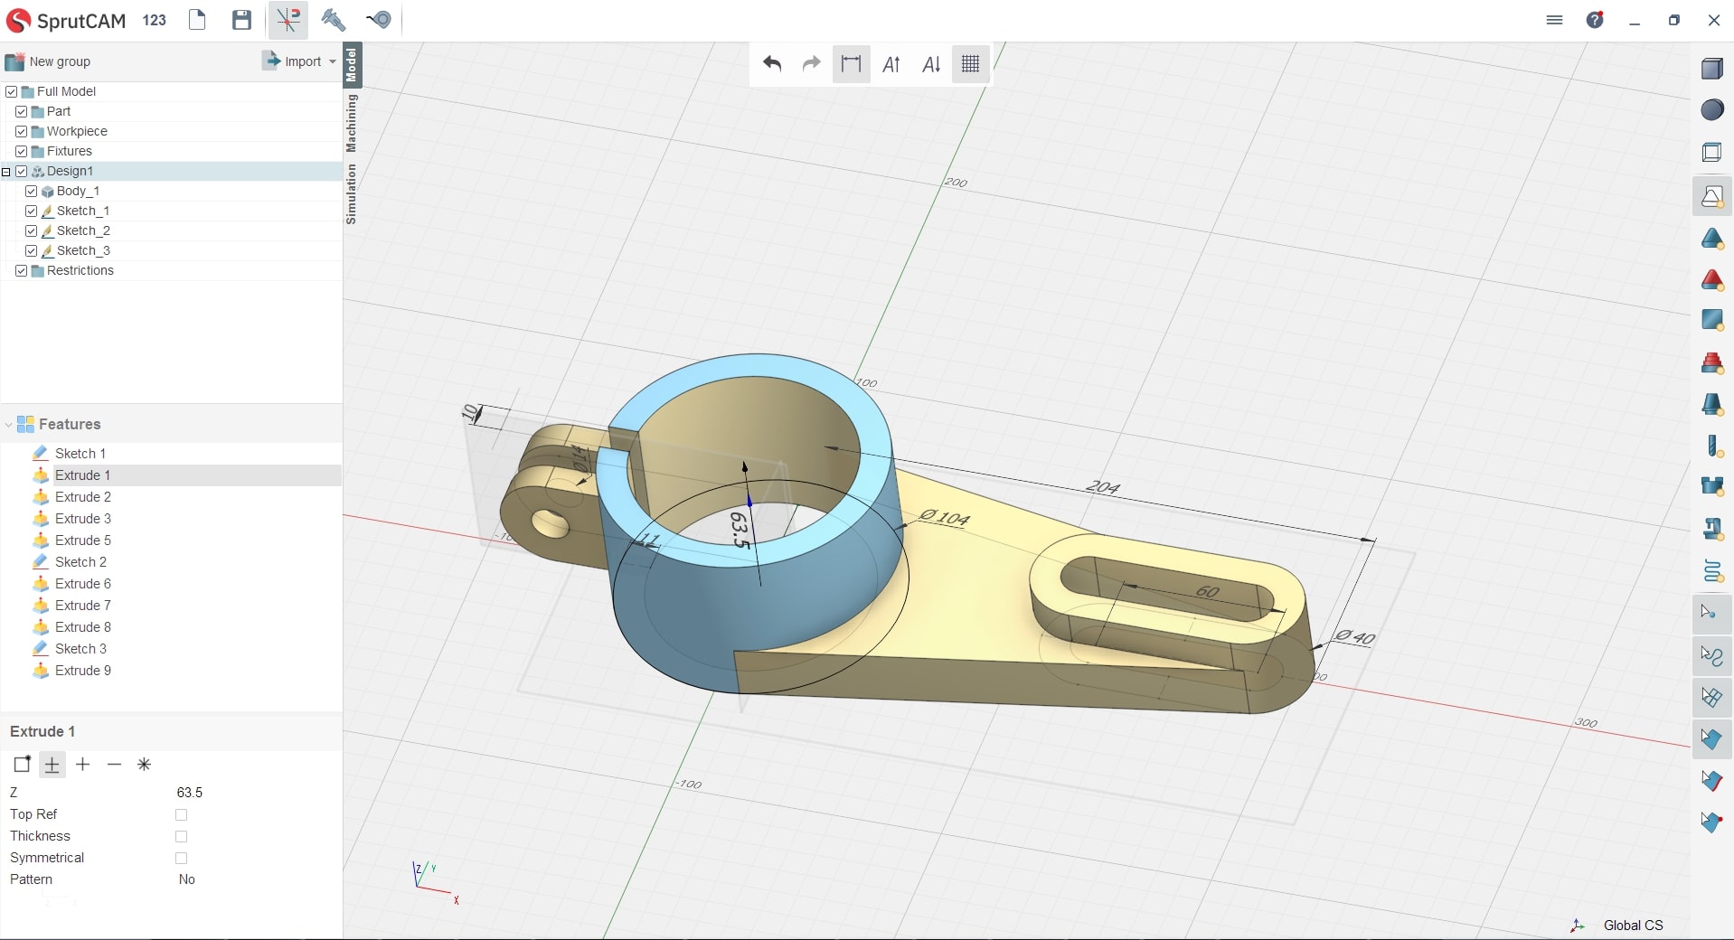Select the wireframe cube display mode
Screen dimensions: 1734x940
(x=1712, y=152)
